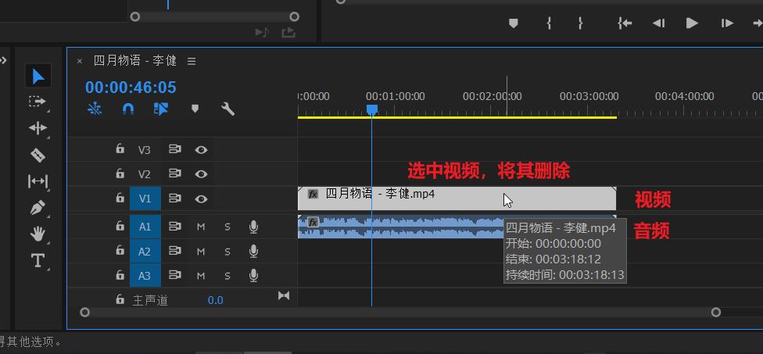Screen dimensions: 763x354
Task: Select the Ripple Edit tool
Action: pos(38,128)
